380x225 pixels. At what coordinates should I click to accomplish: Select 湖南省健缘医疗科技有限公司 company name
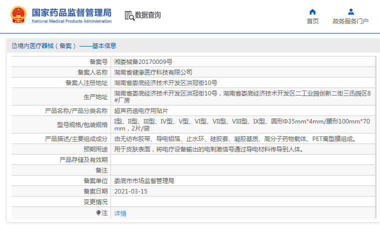click(x=153, y=72)
